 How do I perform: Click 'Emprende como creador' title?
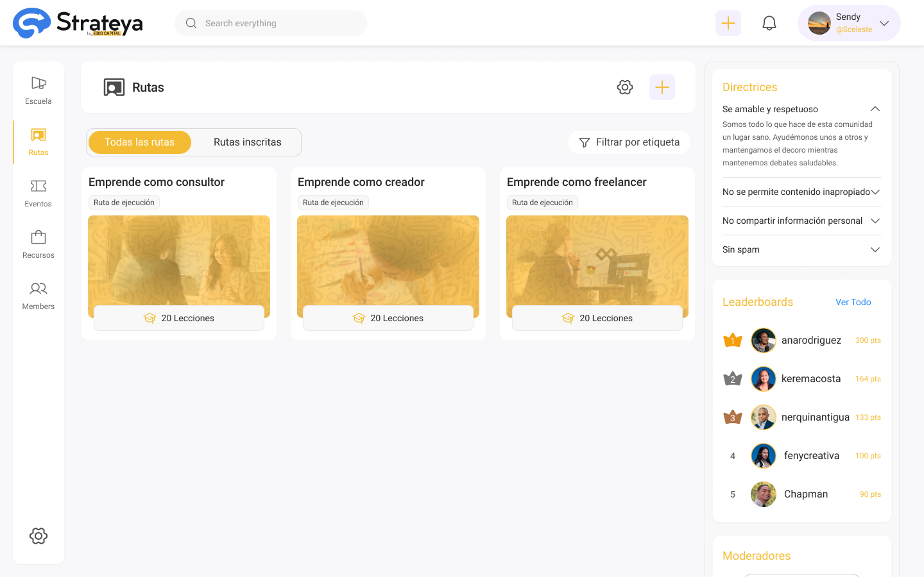361,182
